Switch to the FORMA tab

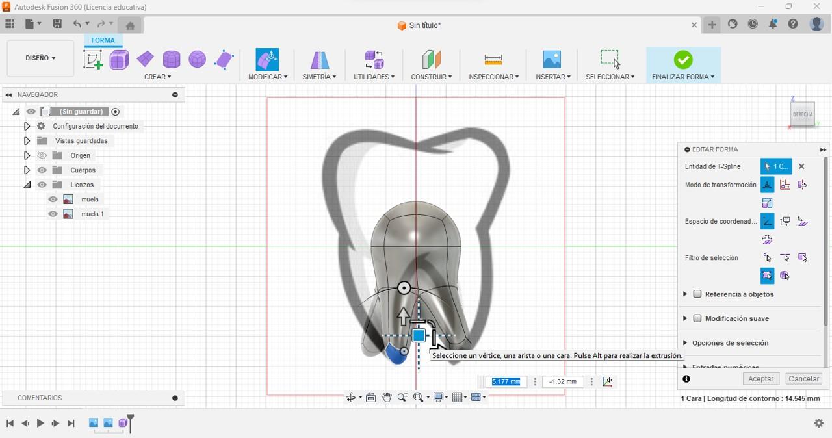coord(103,40)
